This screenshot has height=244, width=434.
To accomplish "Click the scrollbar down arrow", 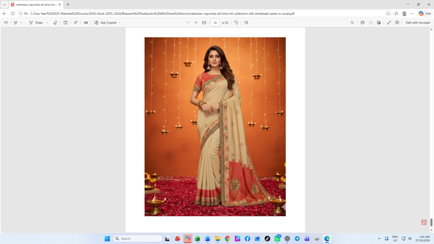I will (x=431, y=230).
